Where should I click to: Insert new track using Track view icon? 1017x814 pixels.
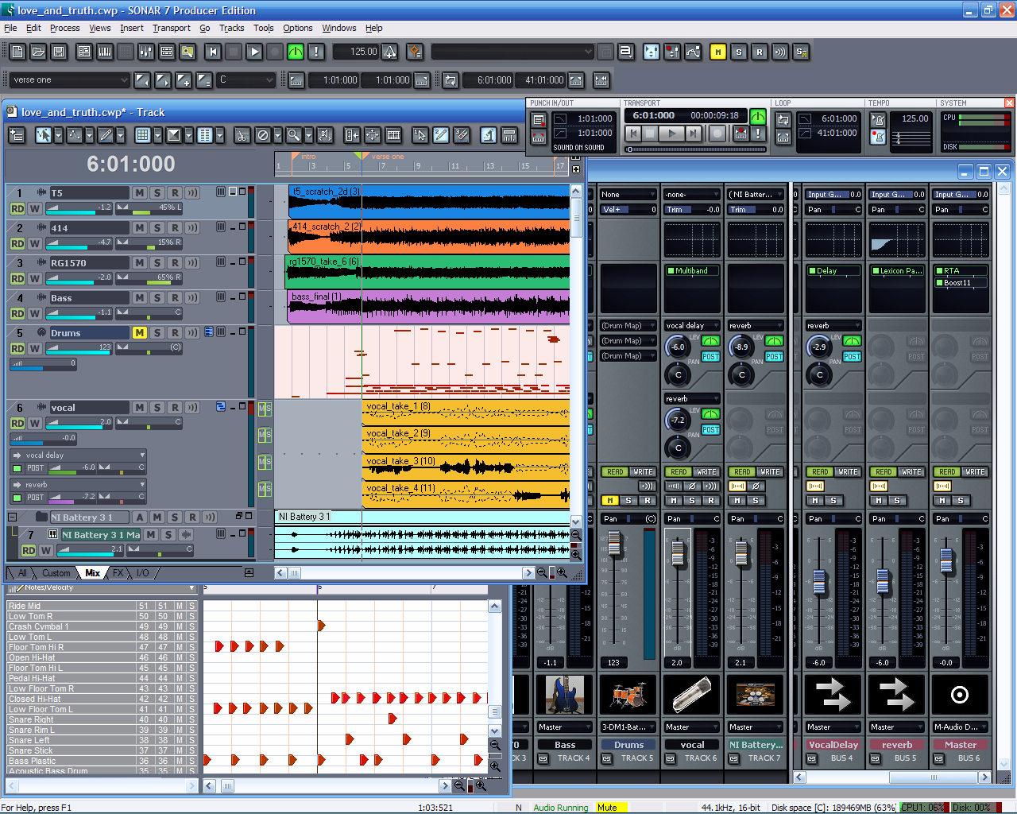16,135
